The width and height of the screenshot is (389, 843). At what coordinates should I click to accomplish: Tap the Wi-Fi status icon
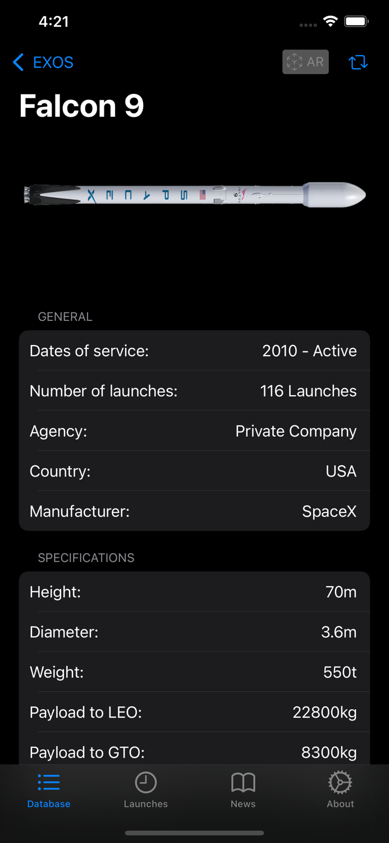331,22
